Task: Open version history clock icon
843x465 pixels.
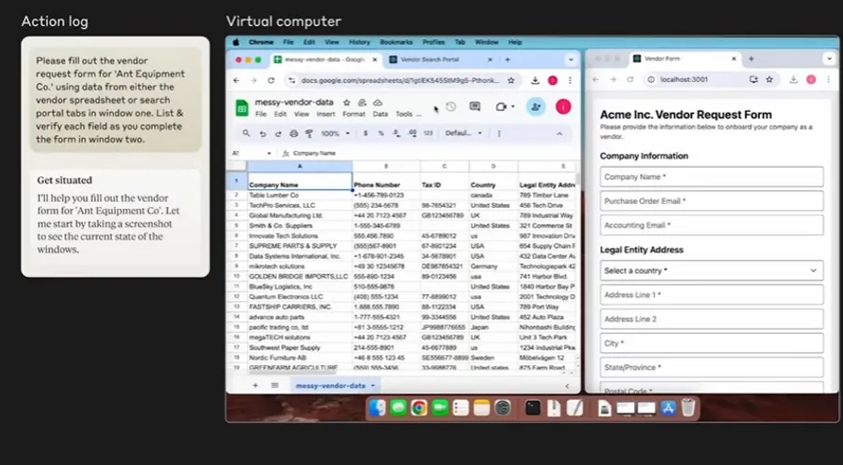Action: pyautogui.click(x=451, y=107)
